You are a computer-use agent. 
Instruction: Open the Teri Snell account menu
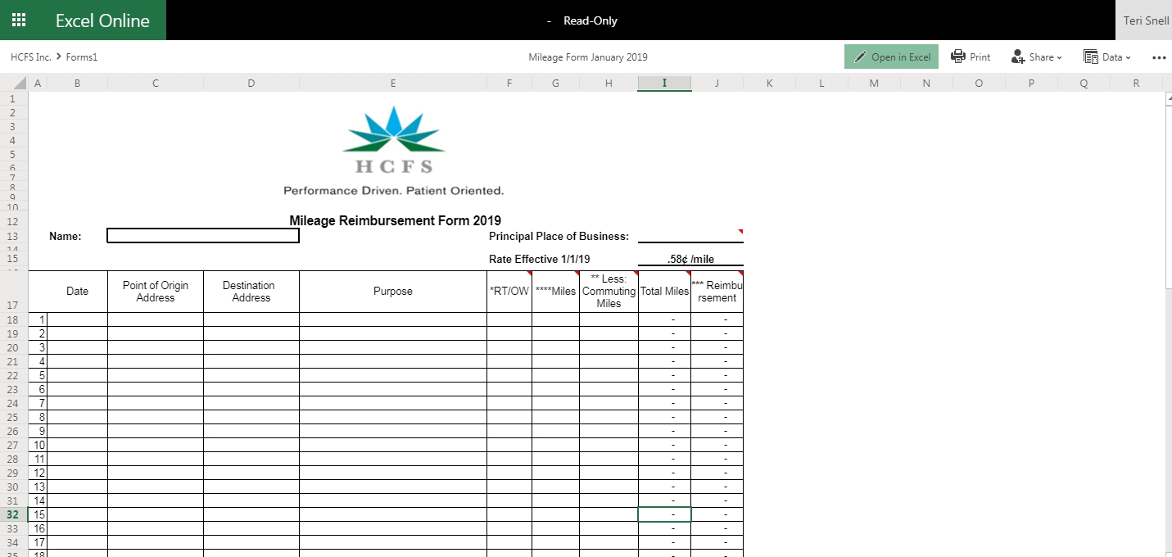point(1145,20)
